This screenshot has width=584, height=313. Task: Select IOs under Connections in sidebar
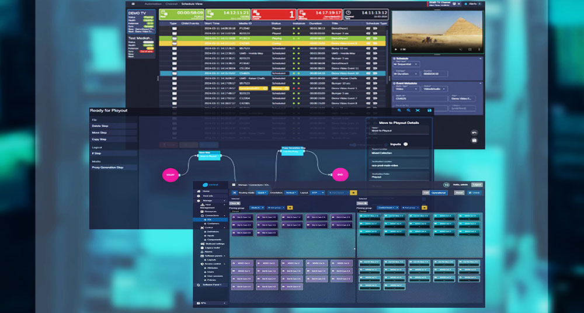[x=209, y=220]
